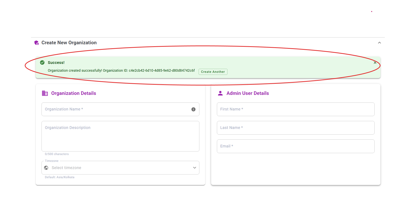Collapse the Create New Organization panel
The height and width of the screenshot is (213, 402).
click(379, 43)
